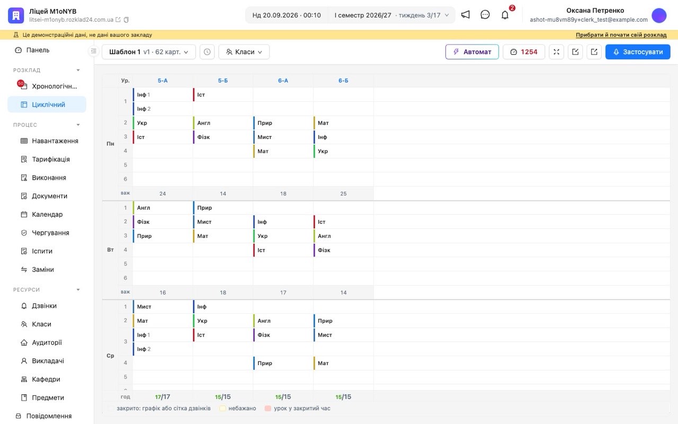This screenshot has width=678, height=424.
Task: Expand the semester week selector
Action: click(x=391, y=15)
